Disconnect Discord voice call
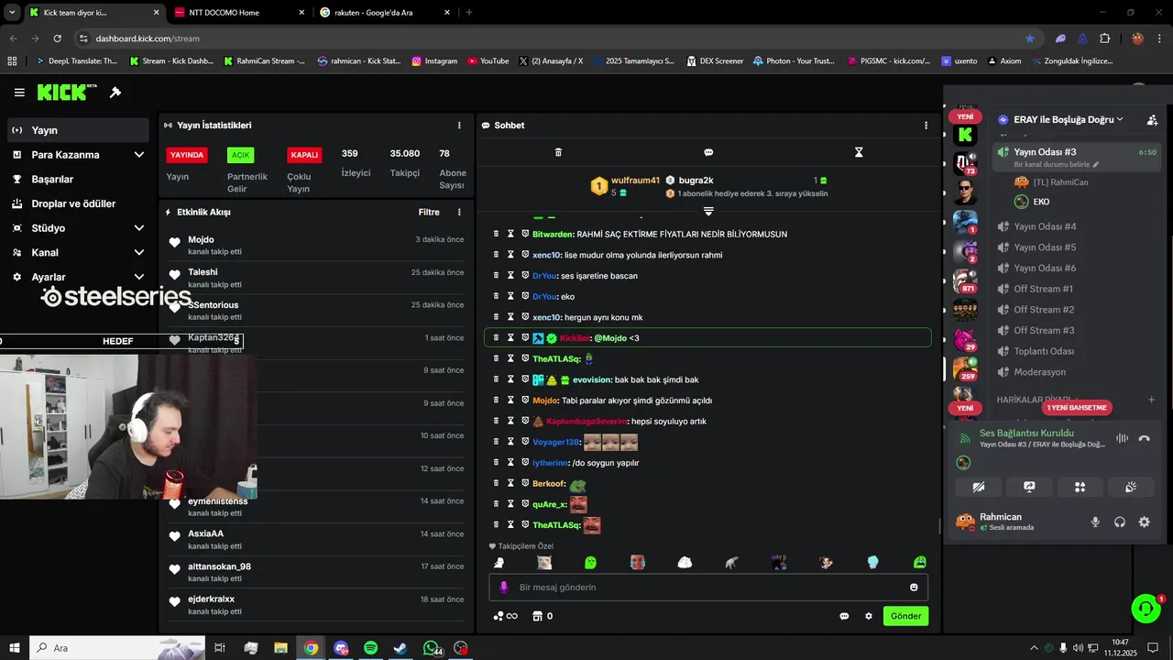The width and height of the screenshot is (1173, 660). coord(1144,438)
